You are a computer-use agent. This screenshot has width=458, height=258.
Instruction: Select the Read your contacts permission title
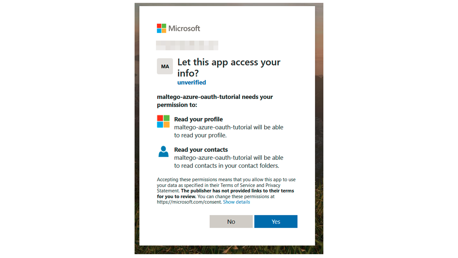click(x=201, y=150)
